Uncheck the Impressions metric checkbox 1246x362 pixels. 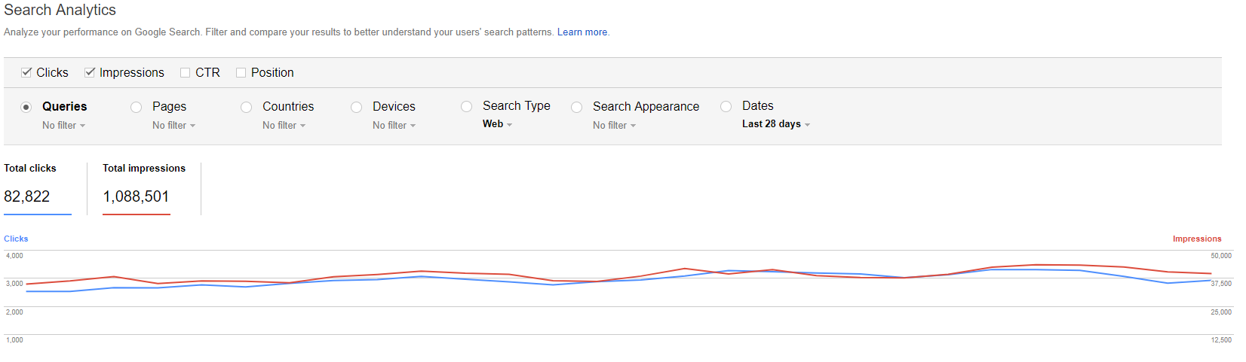click(90, 72)
